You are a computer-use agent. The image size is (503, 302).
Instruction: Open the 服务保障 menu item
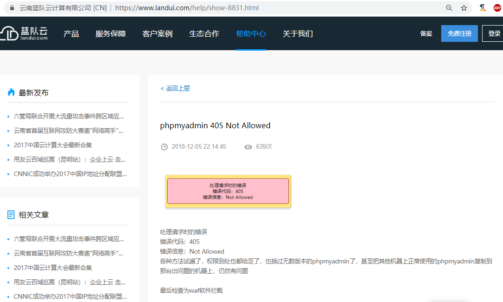111,34
